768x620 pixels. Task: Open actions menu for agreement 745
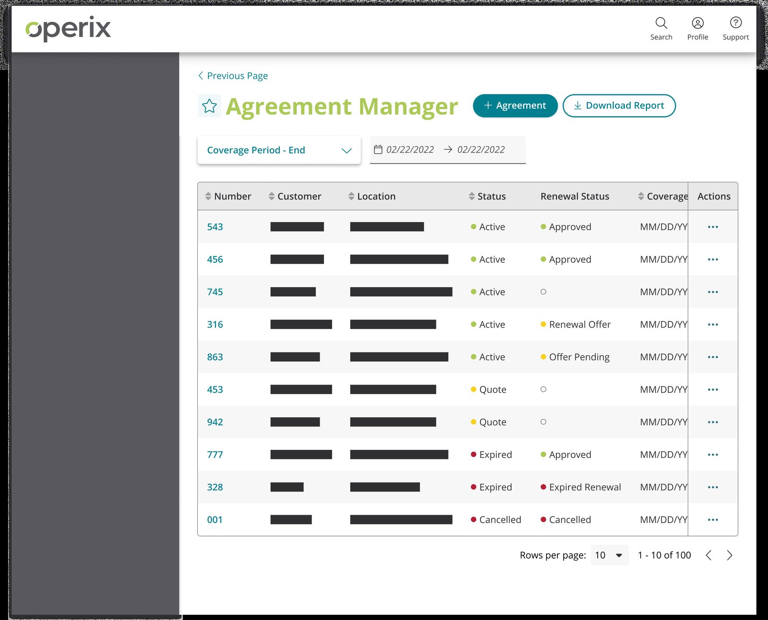tap(713, 292)
